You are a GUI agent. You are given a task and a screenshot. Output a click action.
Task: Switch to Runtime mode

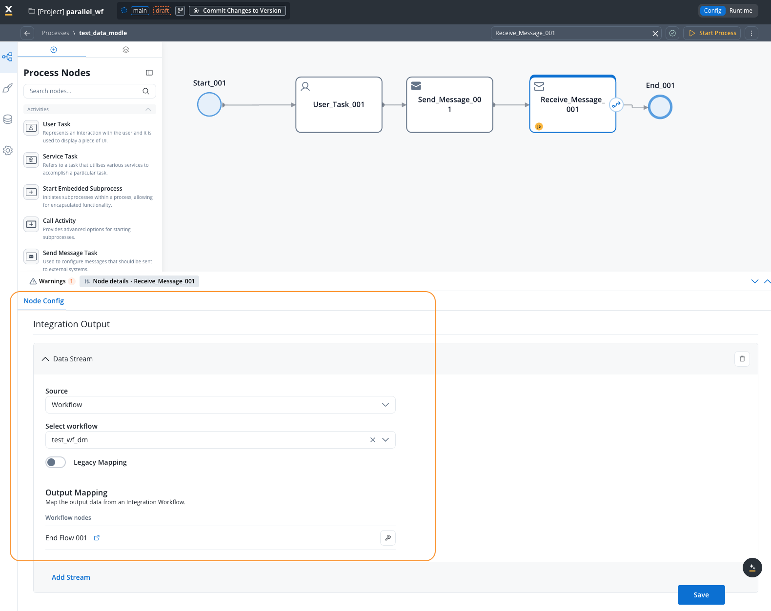740,11
